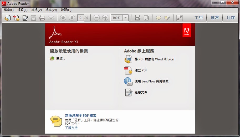Screen dimensions: 240x137
Task: Click the 新增註解至 PDF 檔案 heading
Action: point(81,116)
